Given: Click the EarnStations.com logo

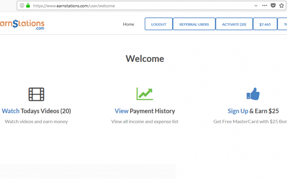Looking at the screenshot, I should coord(22,24).
